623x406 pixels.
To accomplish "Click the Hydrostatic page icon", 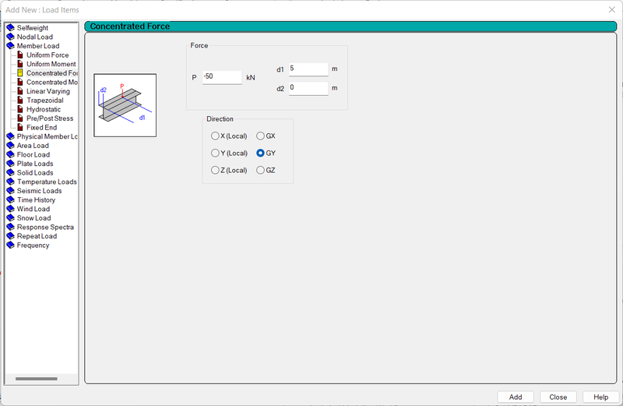I will tap(20, 109).
